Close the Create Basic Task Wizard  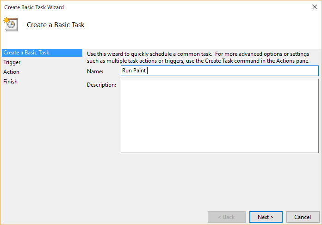pos(315,7)
